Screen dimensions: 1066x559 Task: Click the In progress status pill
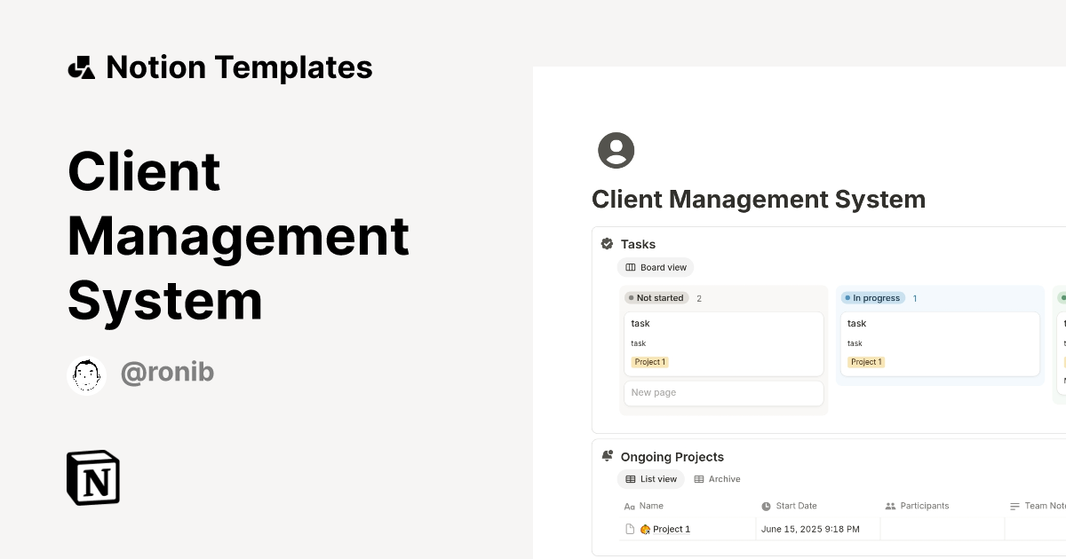(x=872, y=298)
